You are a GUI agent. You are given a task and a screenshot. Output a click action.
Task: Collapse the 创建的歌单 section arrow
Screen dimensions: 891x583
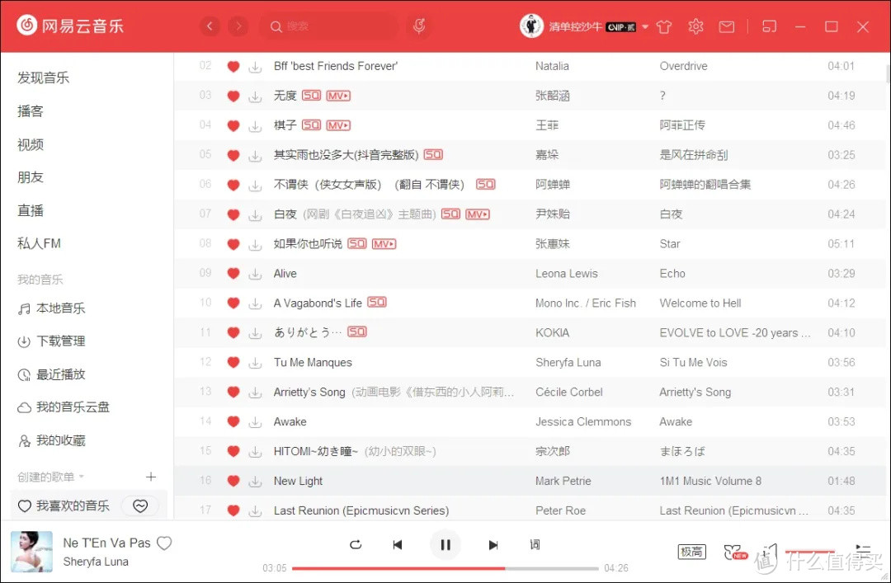coord(81,477)
